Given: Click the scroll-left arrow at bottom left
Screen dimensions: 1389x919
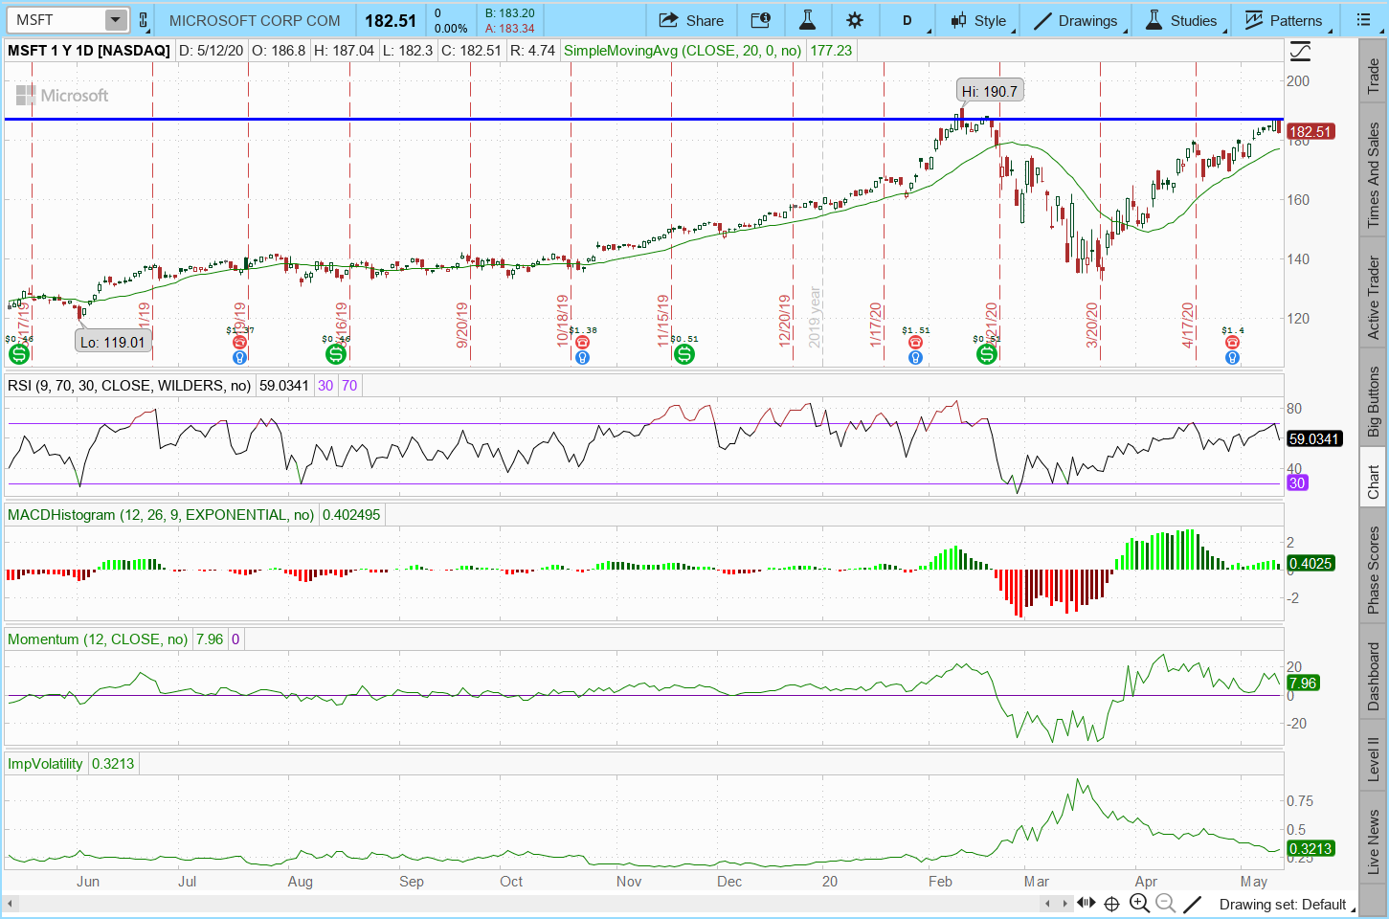Looking at the screenshot, I should [x=11, y=904].
